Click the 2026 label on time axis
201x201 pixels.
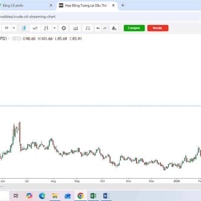(177, 181)
